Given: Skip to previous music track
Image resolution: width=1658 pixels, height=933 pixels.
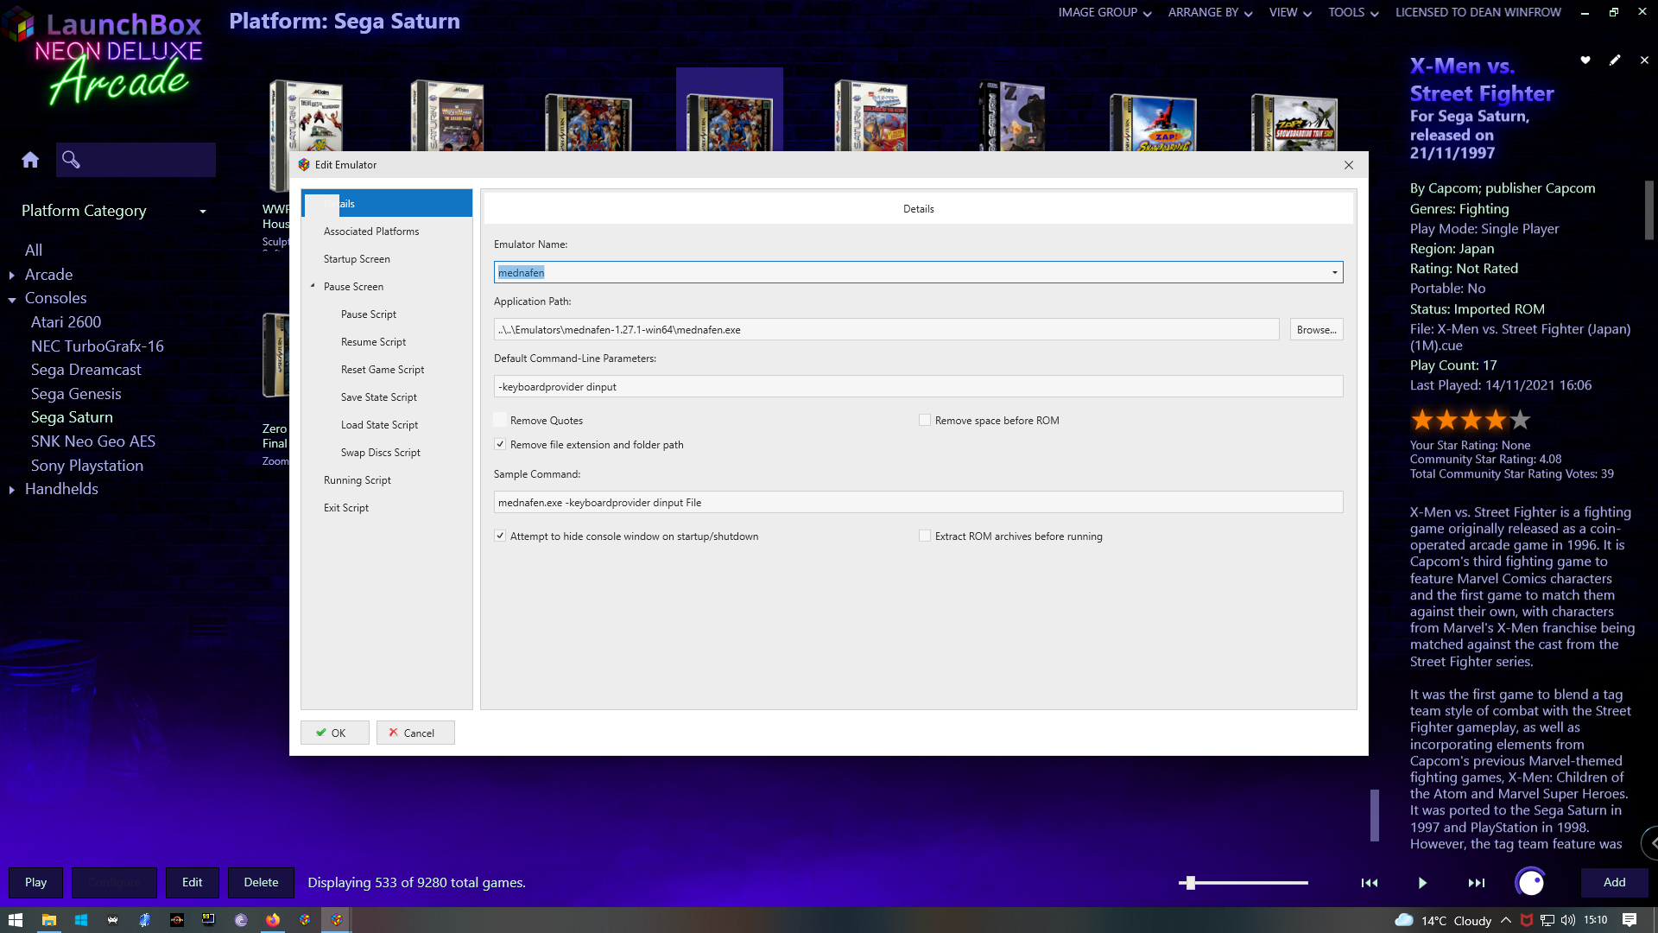Looking at the screenshot, I should pos(1370,883).
